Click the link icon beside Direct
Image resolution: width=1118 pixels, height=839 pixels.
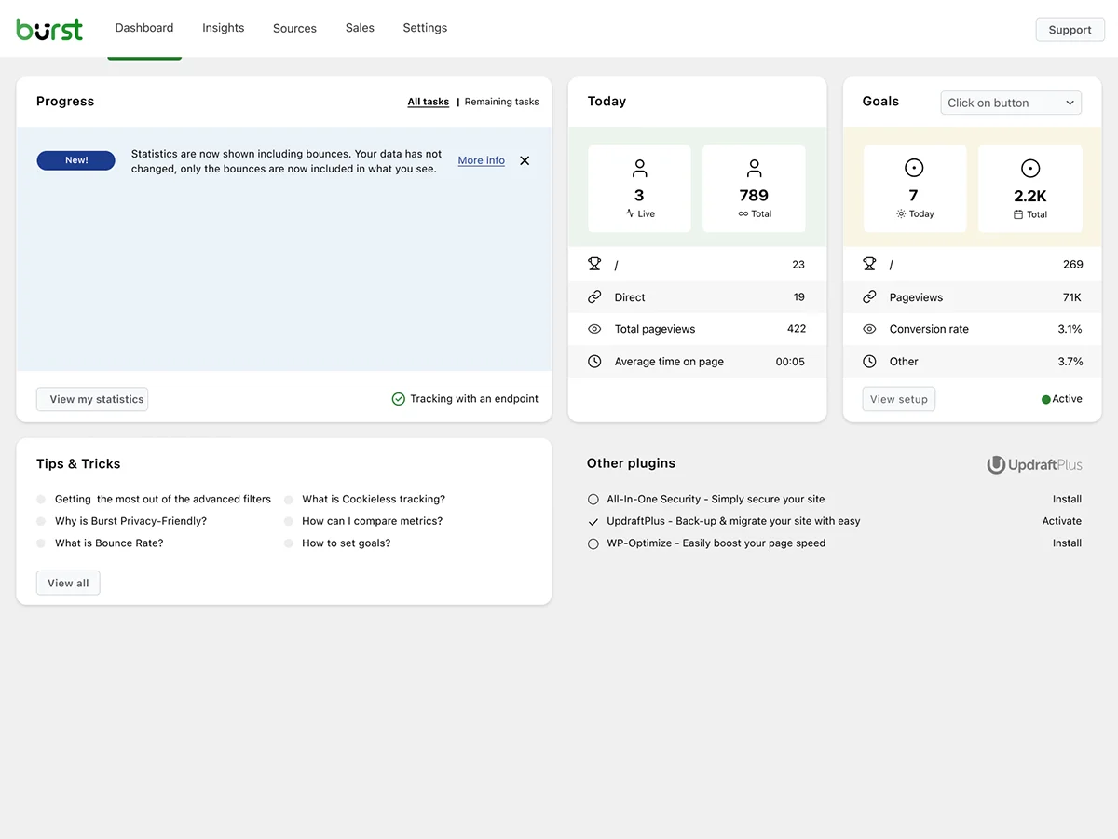[x=594, y=297]
